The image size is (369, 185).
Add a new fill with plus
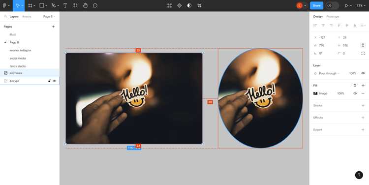point(363,86)
